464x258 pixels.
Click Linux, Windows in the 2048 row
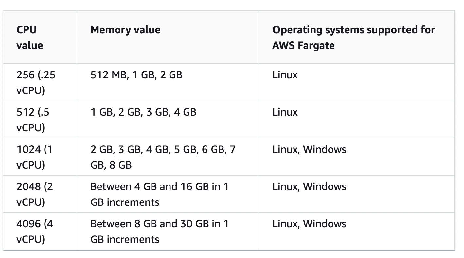(x=309, y=187)
